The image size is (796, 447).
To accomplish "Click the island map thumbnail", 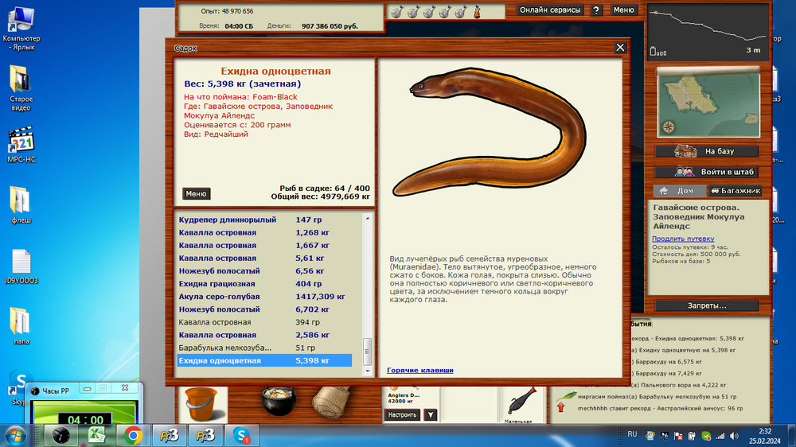I will 708,103.
